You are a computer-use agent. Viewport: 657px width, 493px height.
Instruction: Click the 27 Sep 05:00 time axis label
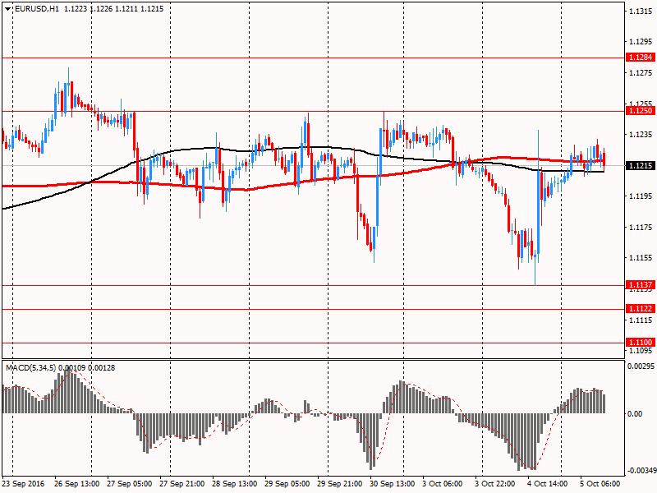coord(130,484)
